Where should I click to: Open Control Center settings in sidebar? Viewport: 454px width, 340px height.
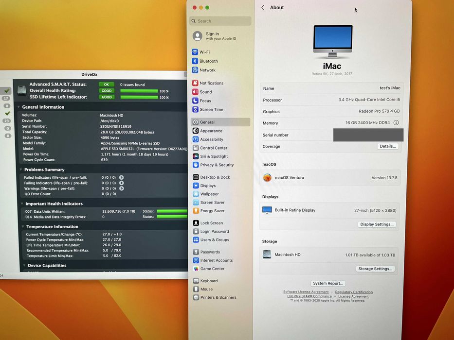[210, 148]
